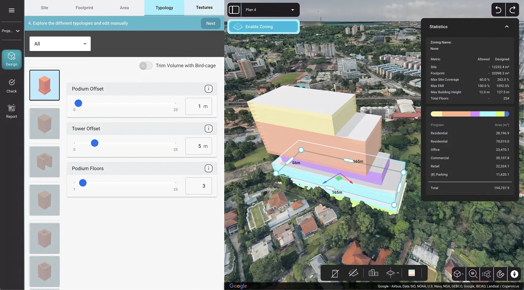Screen dimensions: 524x290
Task: Open the All typology filter dropdown
Action: coord(60,44)
